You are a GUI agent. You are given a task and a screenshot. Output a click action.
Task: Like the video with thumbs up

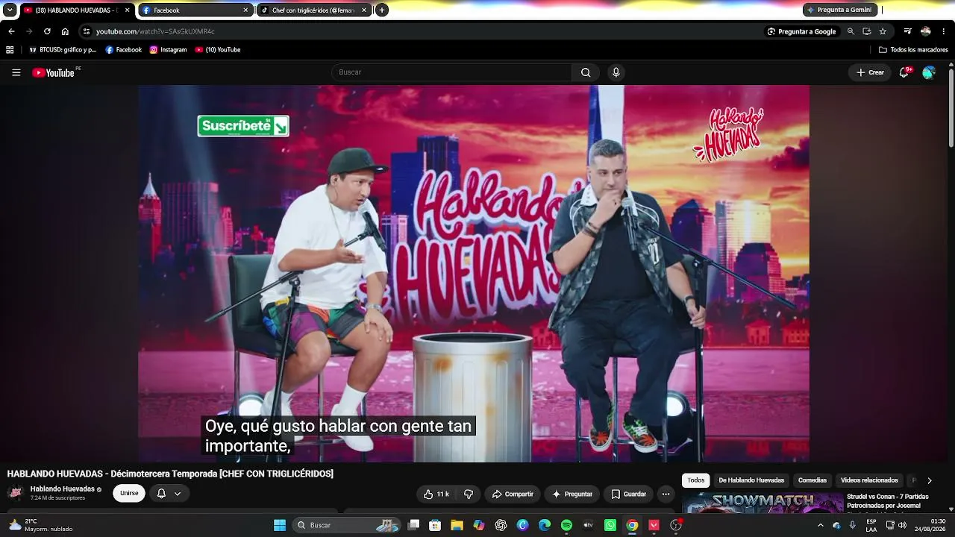[436, 494]
